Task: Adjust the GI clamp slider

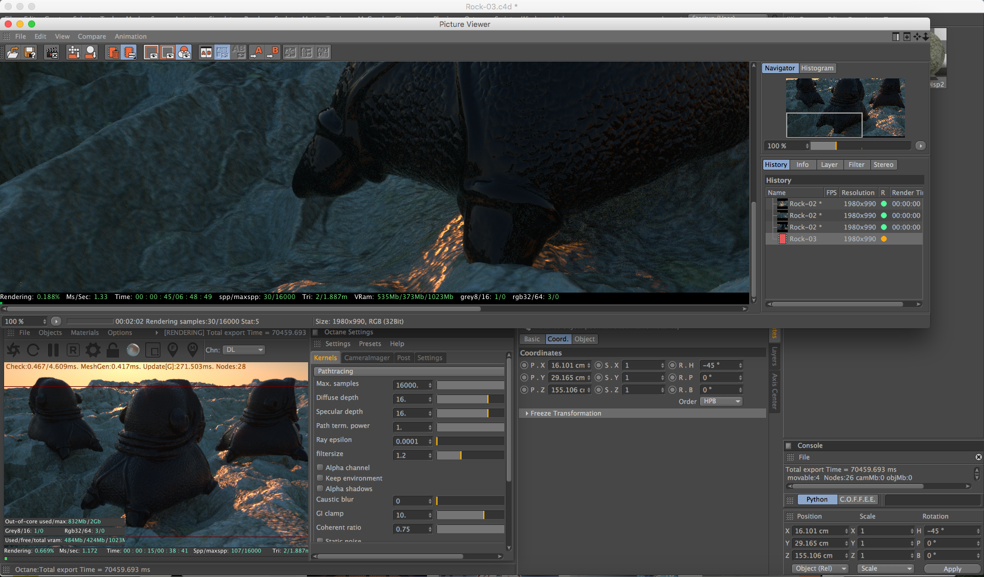Action: point(470,515)
